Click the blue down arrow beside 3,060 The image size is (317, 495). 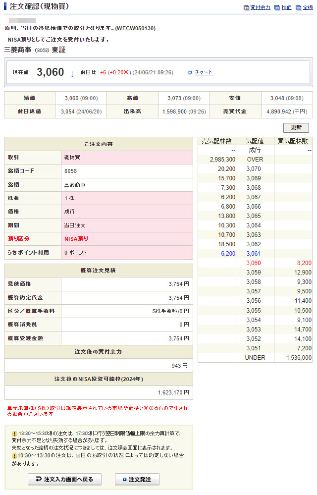click(x=72, y=74)
